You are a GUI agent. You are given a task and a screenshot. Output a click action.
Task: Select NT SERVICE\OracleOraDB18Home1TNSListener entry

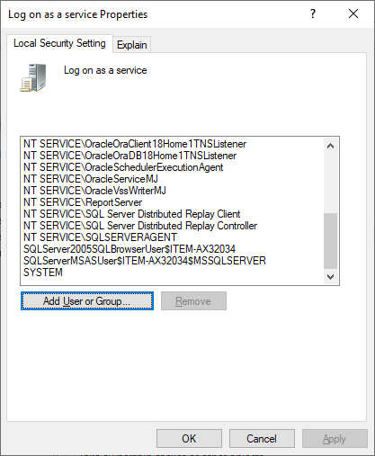coord(130,156)
